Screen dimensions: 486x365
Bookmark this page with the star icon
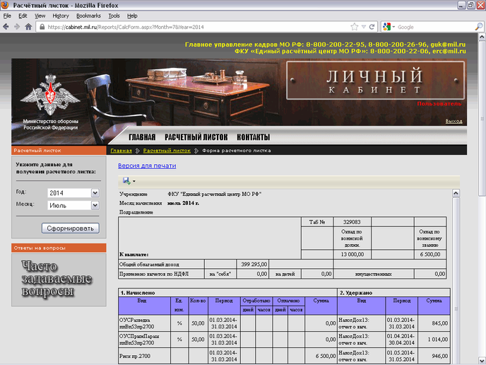[355, 27]
